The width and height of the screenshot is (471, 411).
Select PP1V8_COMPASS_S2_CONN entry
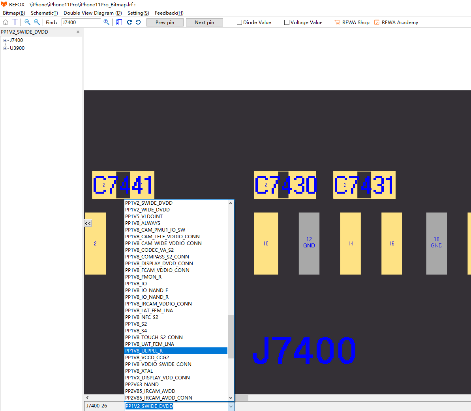(176, 257)
